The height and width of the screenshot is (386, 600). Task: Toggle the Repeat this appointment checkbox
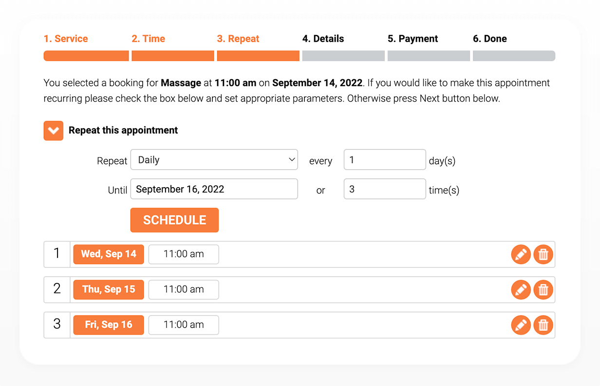pyautogui.click(x=54, y=130)
